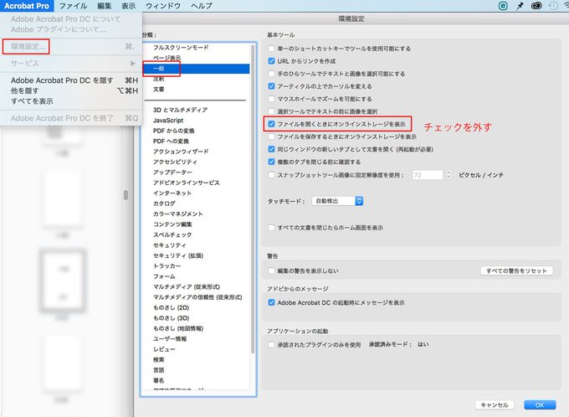Select JavaScript category
This screenshot has width=569, height=417.
(x=168, y=121)
